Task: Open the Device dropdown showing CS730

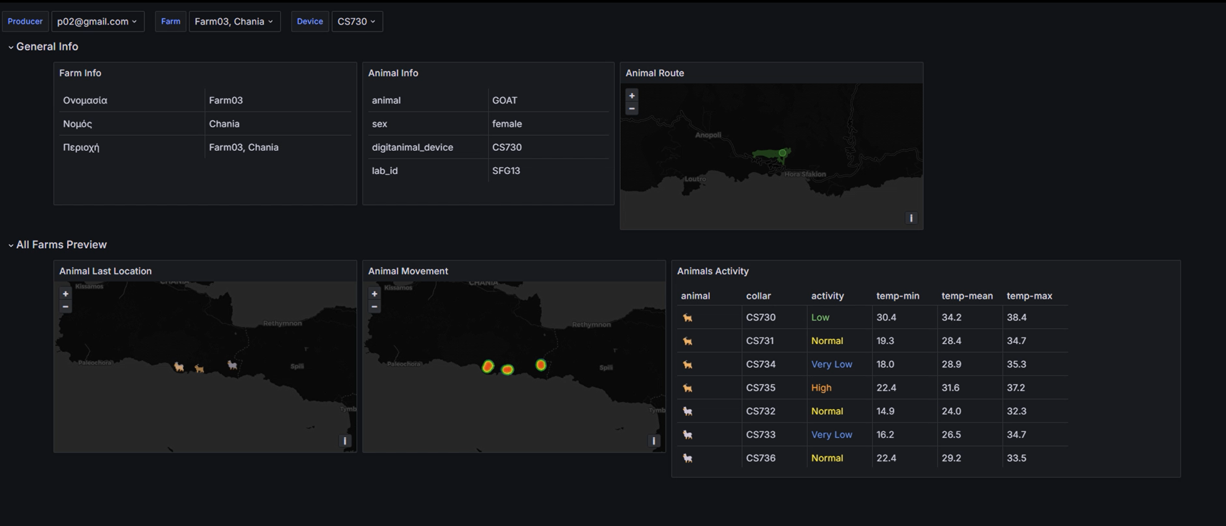Action: [356, 21]
